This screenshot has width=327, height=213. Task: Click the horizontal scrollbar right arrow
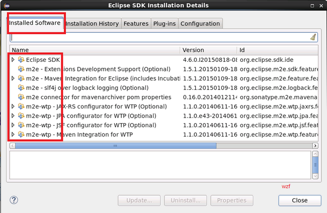315,146
